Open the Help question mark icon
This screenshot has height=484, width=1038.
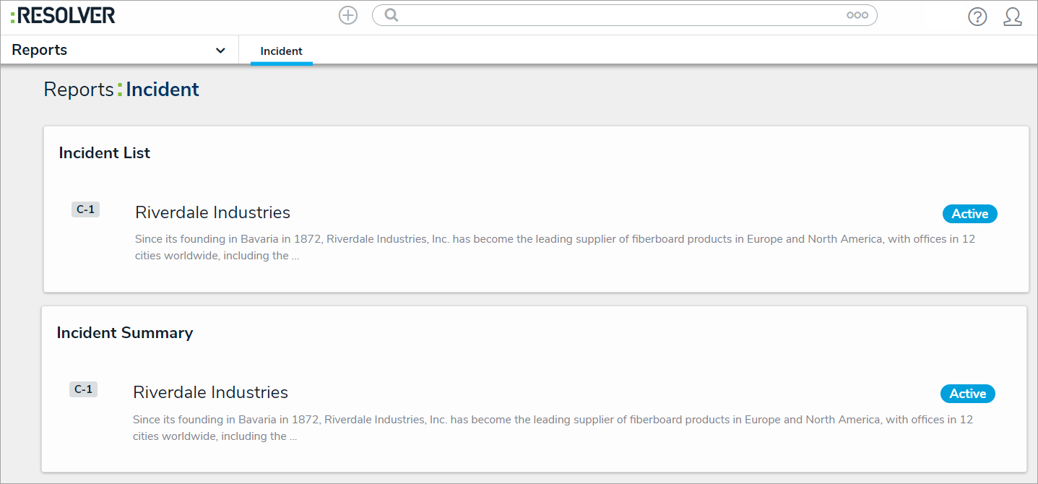tap(977, 17)
